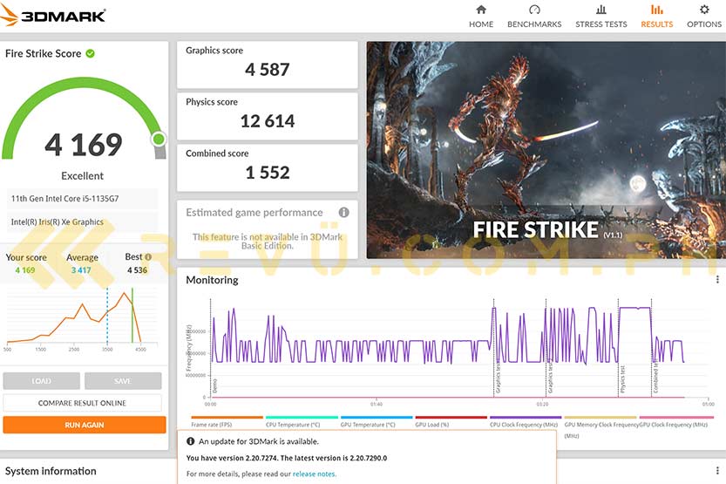Click the Combined test marker in Monitoring chart
726x484 pixels.
click(655, 377)
